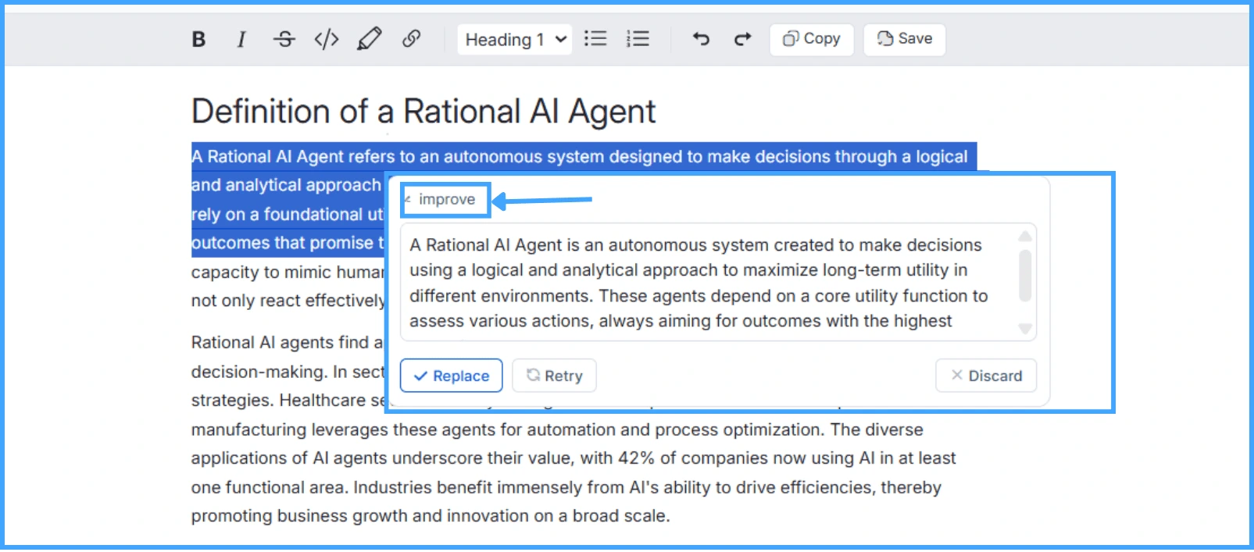Undo the last change
The width and height of the screenshot is (1254, 552).
tap(701, 39)
